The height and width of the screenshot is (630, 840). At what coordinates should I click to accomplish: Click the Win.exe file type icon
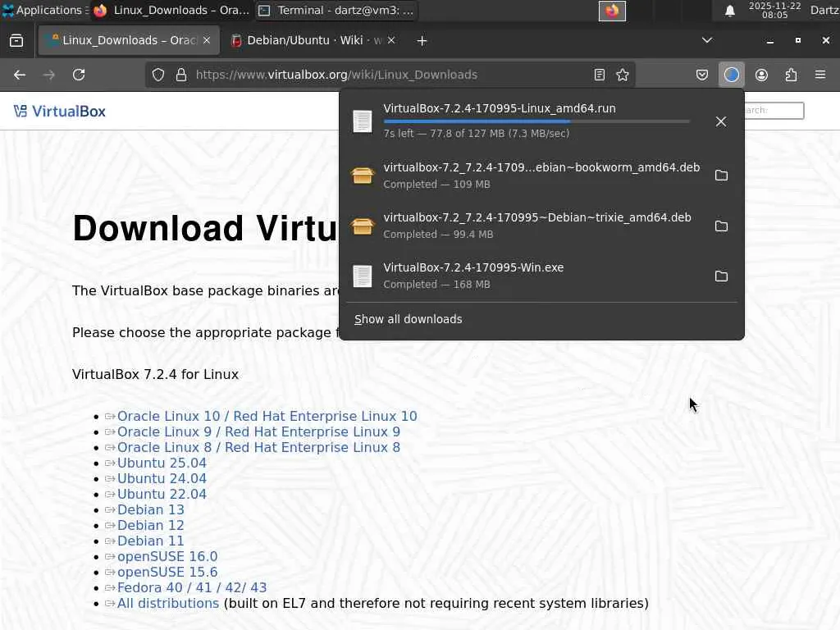tap(362, 276)
